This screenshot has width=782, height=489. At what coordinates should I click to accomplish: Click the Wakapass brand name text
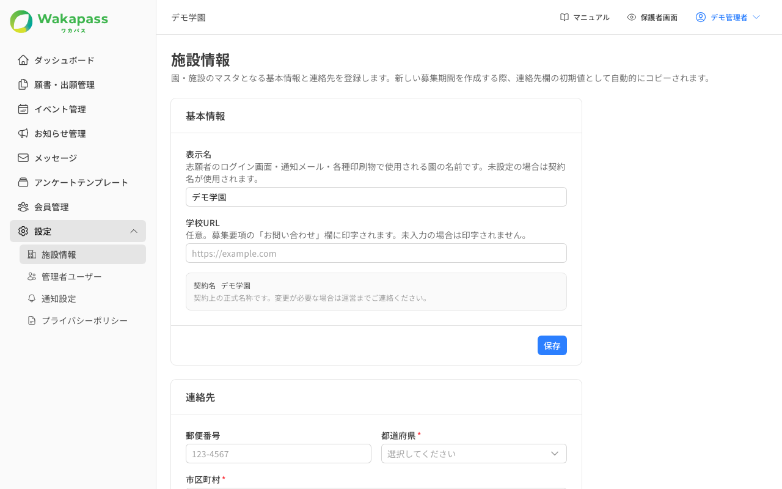(73, 19)
